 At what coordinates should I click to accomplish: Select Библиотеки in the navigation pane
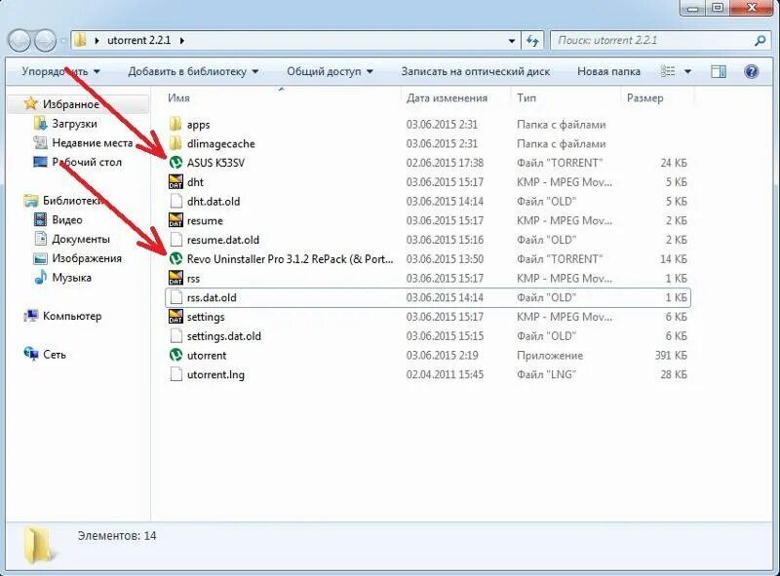point(72,201)
